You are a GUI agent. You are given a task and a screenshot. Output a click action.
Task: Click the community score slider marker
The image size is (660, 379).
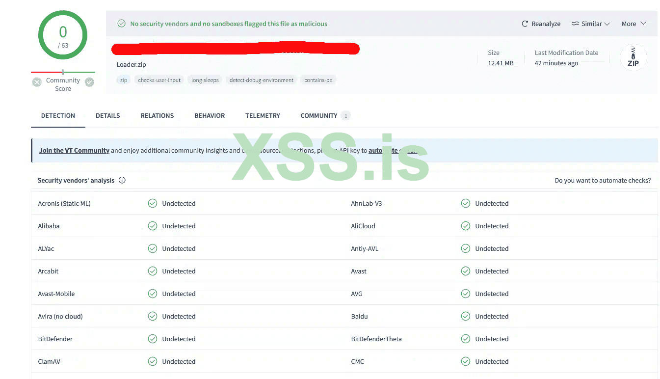point(63,72)
